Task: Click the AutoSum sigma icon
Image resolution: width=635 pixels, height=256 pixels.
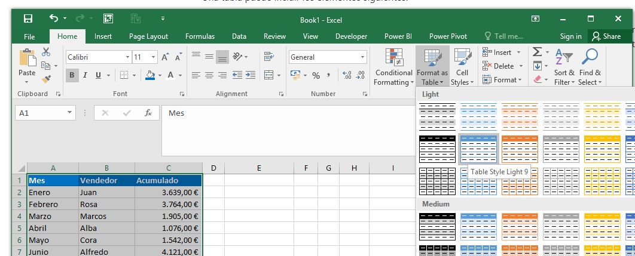Action: pyautogui.click(x=537, y=52)
